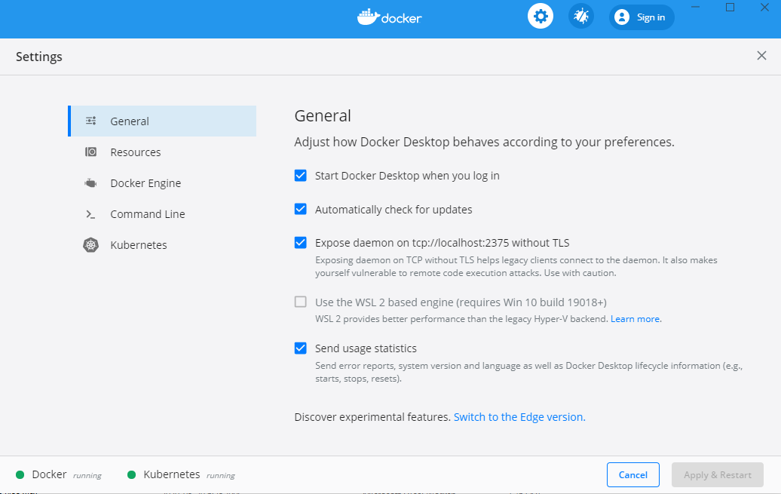Uncheck Send usage statistics

300,348
